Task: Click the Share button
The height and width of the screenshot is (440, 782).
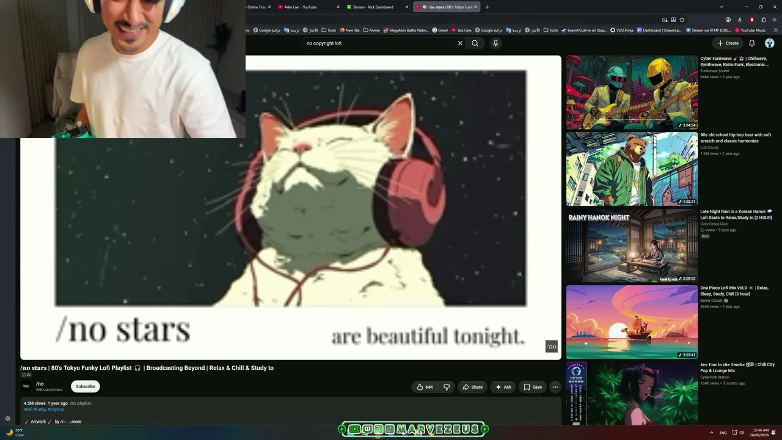Action: click(x=472, y=387)
